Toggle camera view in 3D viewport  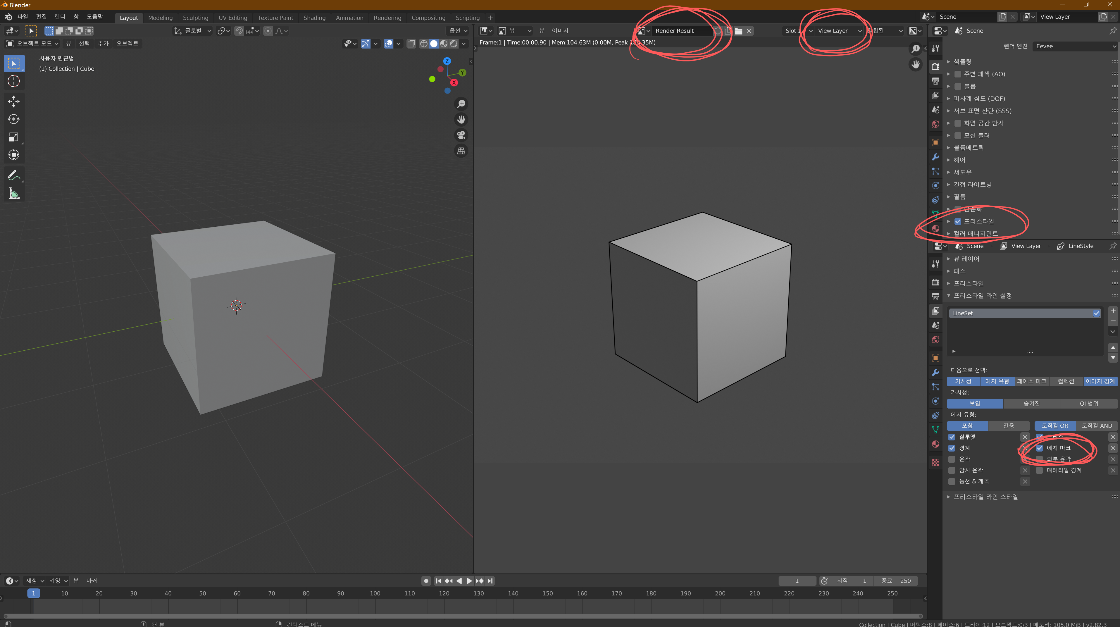point(461,135)
